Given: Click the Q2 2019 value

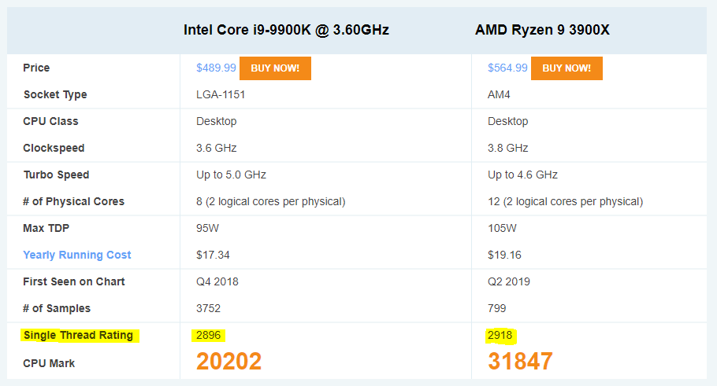Looking at the screenshot, I should 508,281.
